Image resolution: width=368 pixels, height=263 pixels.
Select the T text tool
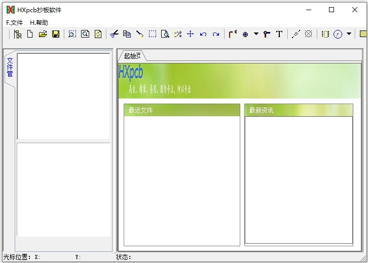pos(279,35)
